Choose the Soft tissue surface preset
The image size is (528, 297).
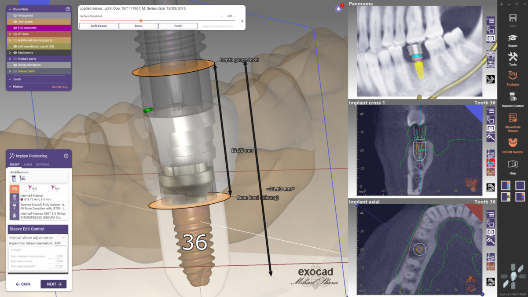coord(99,26)
